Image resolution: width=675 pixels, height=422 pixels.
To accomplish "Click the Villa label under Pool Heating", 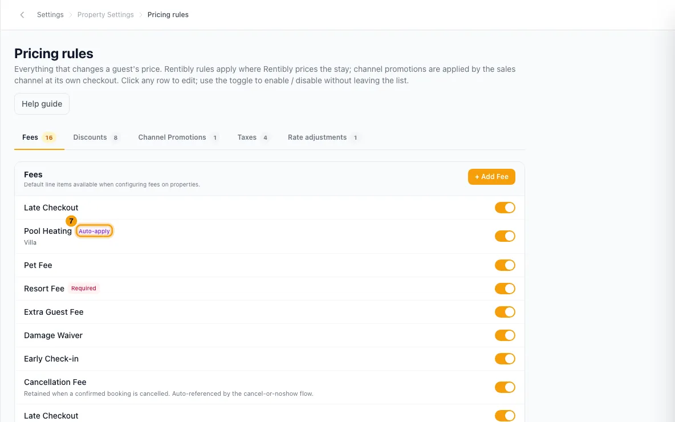I will tap(30, 242).
